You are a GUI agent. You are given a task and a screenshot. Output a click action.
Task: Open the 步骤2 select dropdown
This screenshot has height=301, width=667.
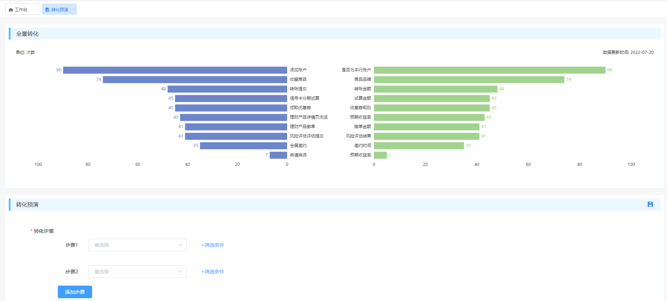pyautogui.click(x=137, y=272)
